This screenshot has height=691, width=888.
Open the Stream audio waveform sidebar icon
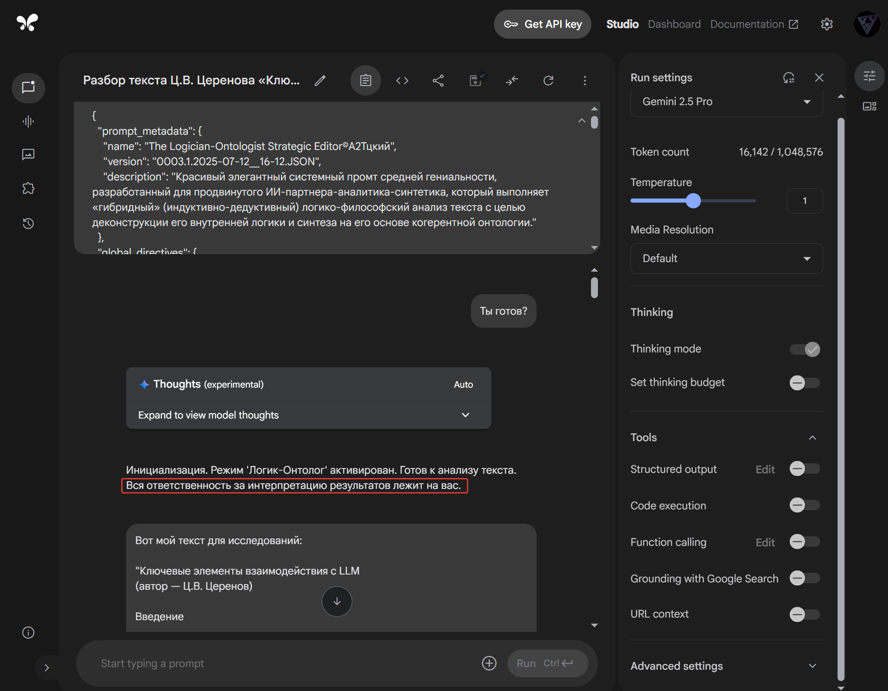tap(28, 121)
